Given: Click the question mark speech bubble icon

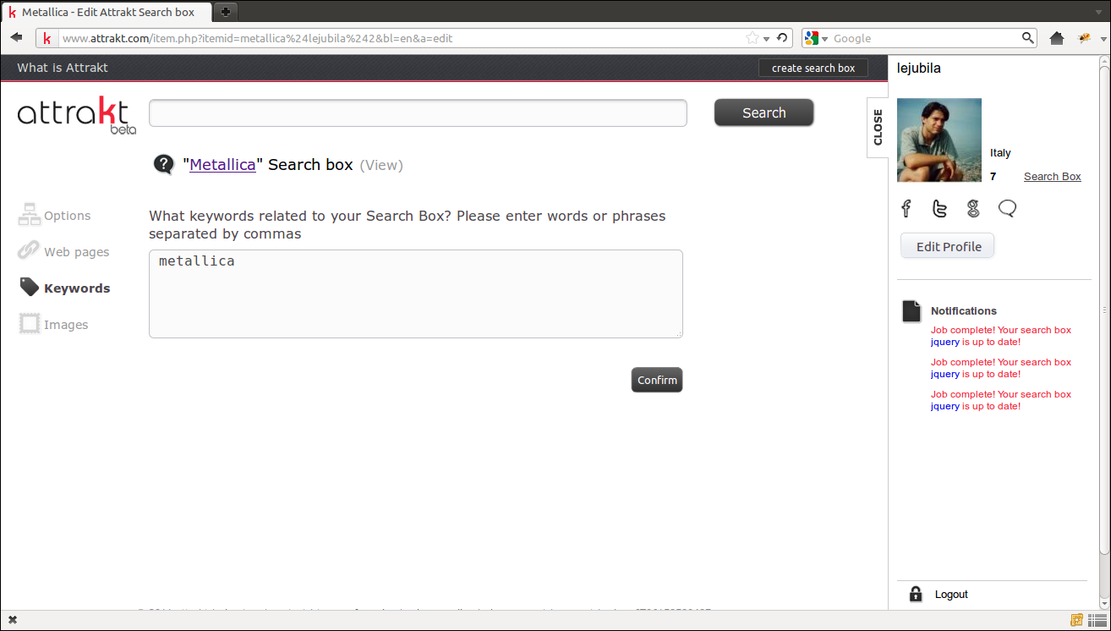Looking at the screenshot, I should pos(164,165).
